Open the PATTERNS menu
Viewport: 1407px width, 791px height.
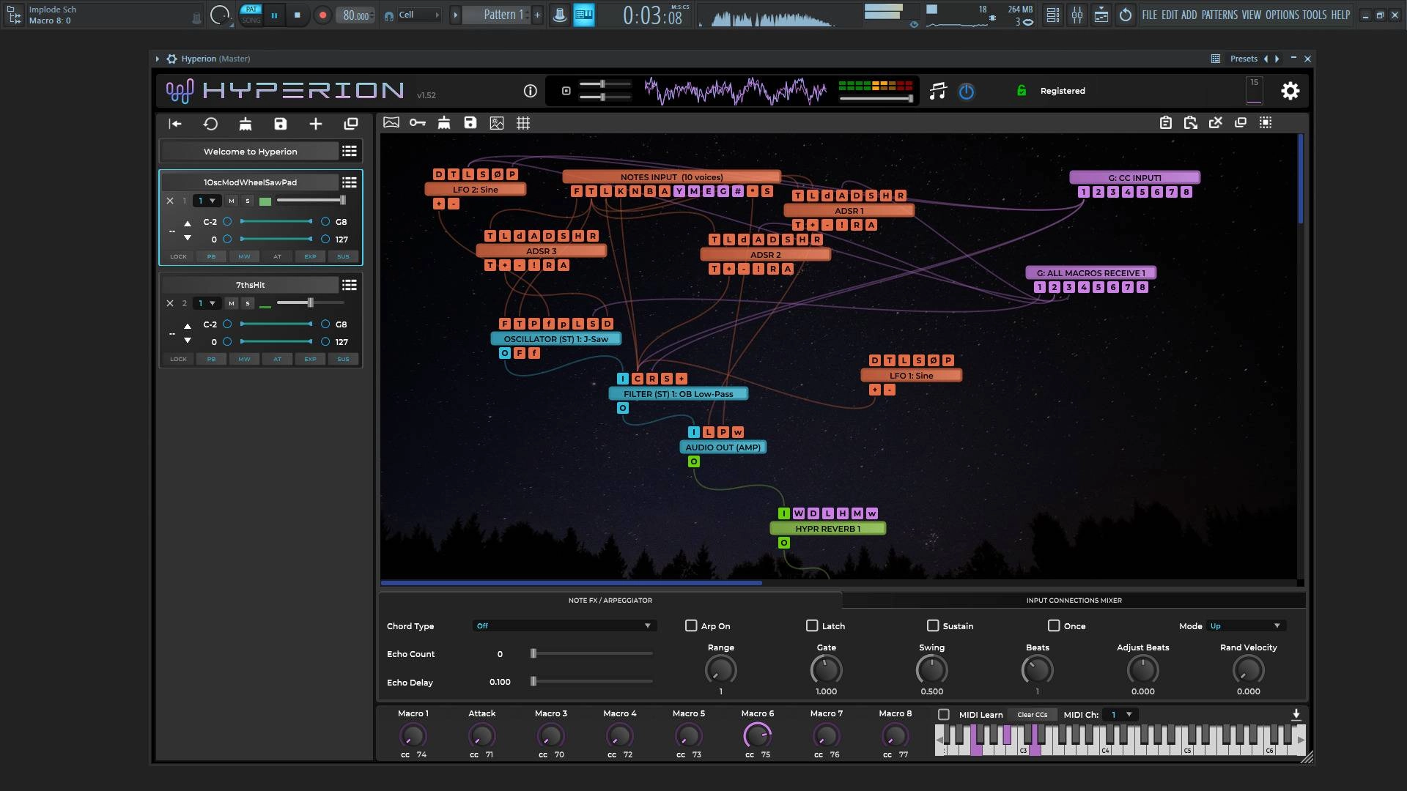point(1219,15)
